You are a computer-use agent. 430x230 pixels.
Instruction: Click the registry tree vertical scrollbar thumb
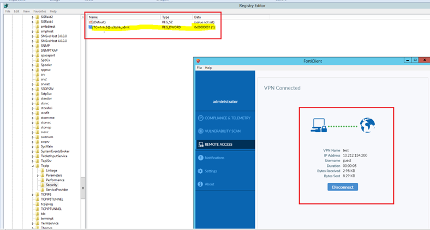[x=83, y=188]
